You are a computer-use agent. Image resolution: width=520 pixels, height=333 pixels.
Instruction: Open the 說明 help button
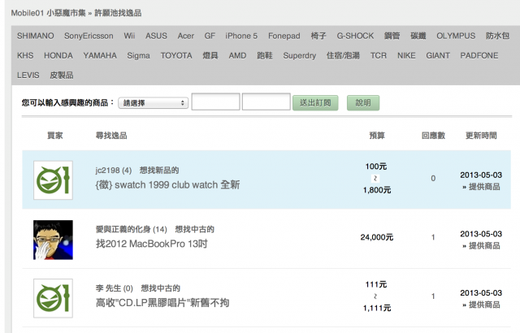[363, 102]
